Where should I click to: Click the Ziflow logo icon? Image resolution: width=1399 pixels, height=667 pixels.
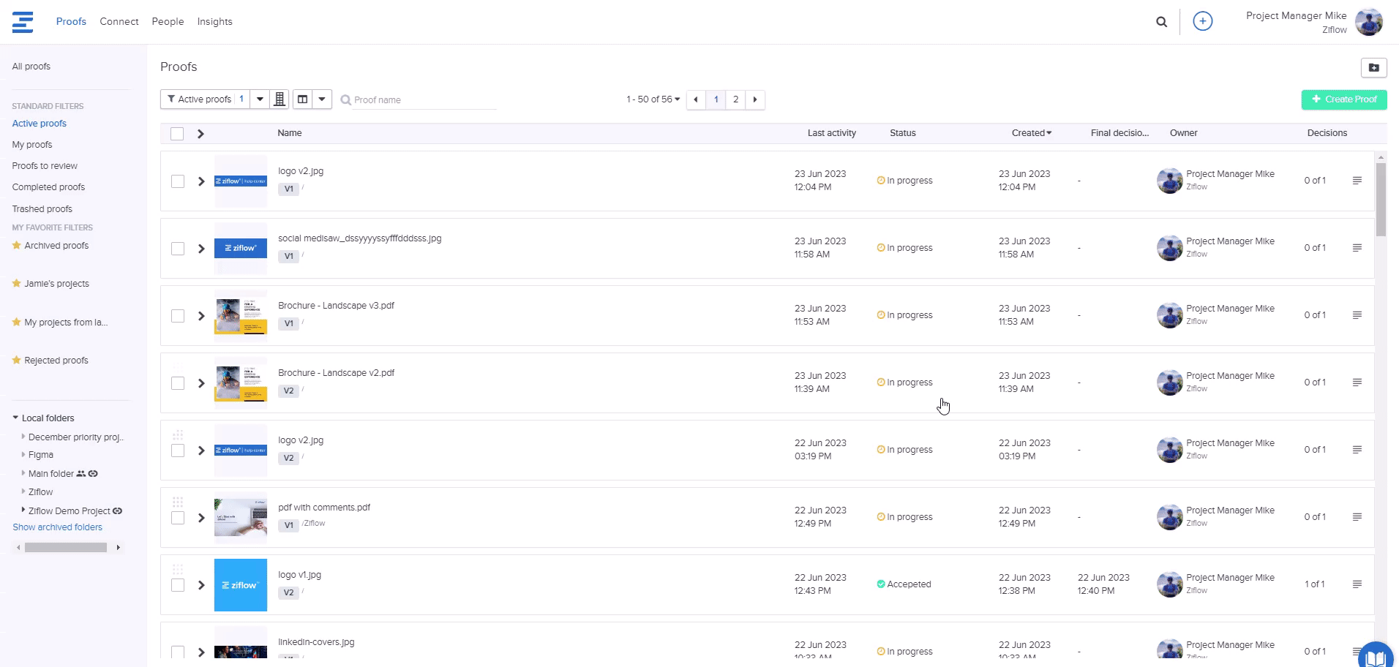point(23,22)
